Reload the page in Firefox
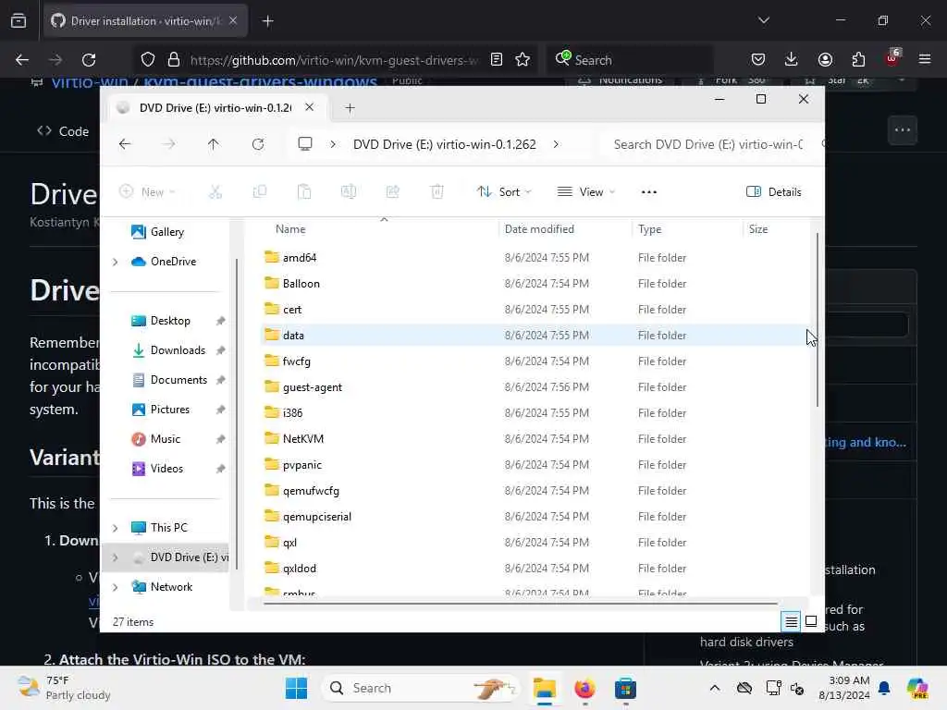 pyautogui.click(x=89, y=60)
